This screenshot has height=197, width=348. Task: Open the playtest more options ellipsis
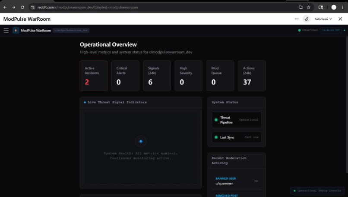297,19
